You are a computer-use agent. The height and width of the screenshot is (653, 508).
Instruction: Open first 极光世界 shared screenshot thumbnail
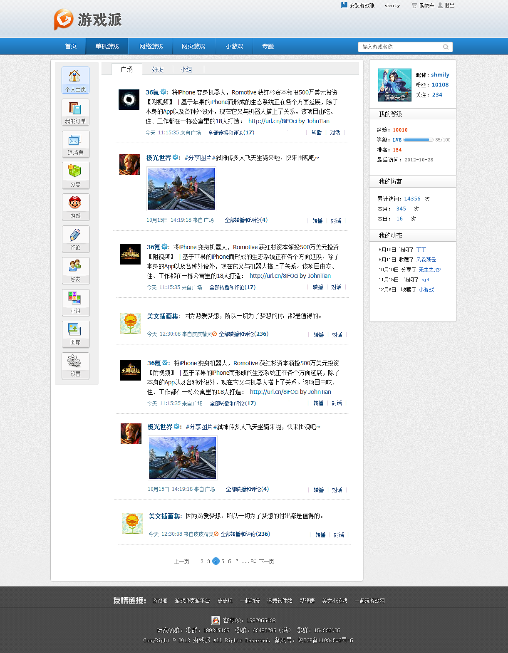(x=181, y=189)
